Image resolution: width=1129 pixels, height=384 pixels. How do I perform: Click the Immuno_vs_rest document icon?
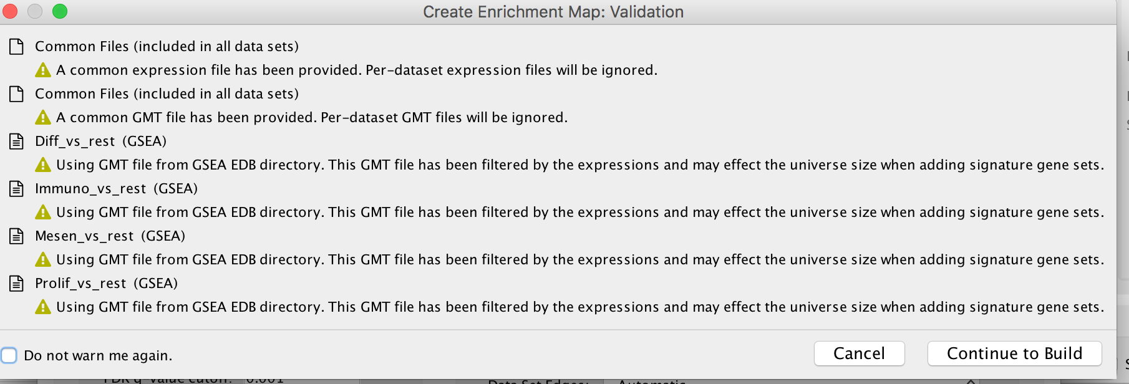[16, 188]
